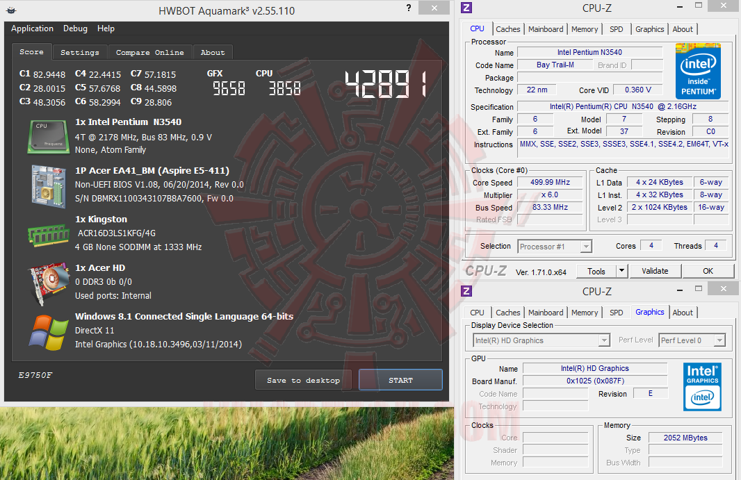Click the Intel inside Pentium logo in CPU-Z
Image resolution: width=741 pixels, height=480 pixels.
698,71
